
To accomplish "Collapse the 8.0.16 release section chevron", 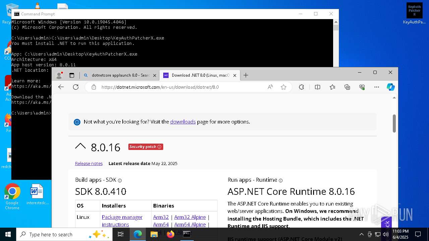I will [x=80, y=146].
